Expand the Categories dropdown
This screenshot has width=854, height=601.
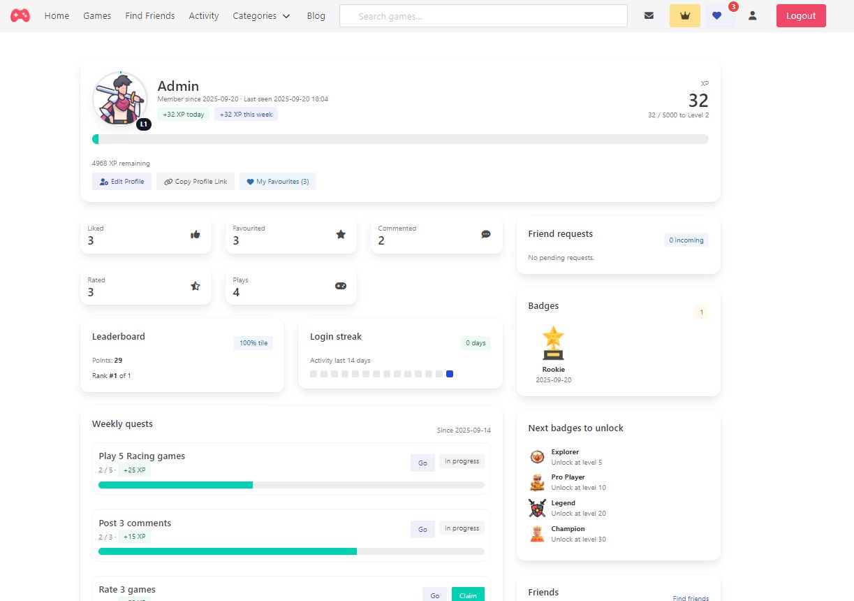point(262,15)
